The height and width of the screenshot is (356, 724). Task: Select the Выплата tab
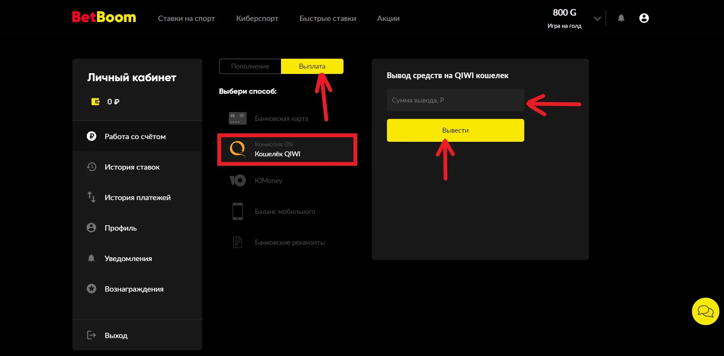pos(312,66)
